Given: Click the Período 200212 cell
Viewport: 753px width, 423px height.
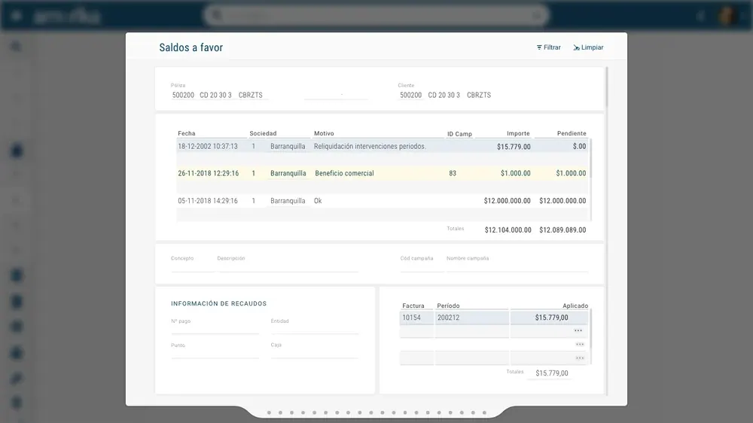Looking at the screenshot, I should click(x=471, y=318).
